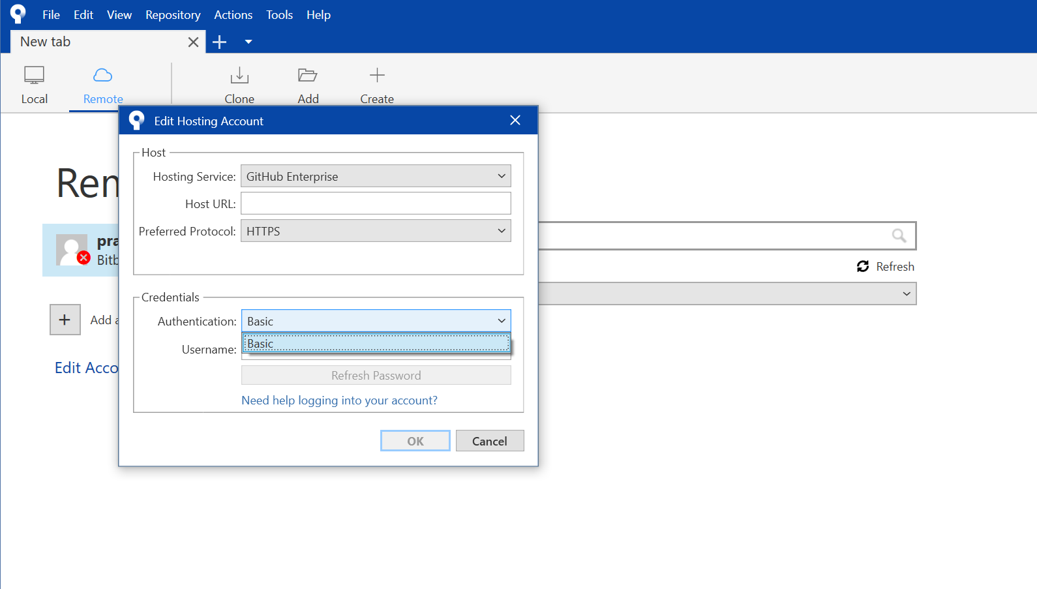
Task: Click the Add folder icon
Action: 308,76
